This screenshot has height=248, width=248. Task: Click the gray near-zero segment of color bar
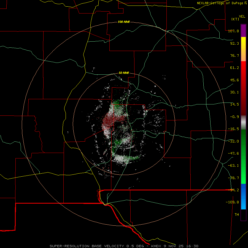coord(243,122)
